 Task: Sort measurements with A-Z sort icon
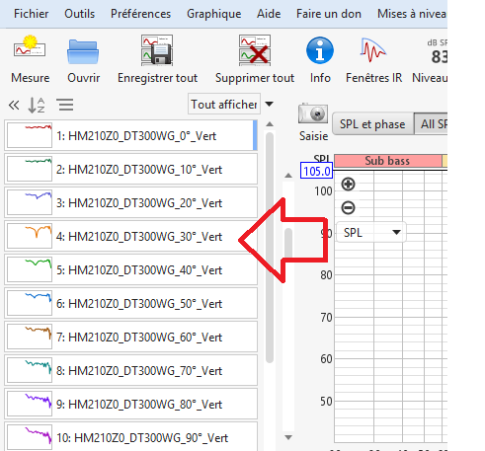tap(37, 106)
